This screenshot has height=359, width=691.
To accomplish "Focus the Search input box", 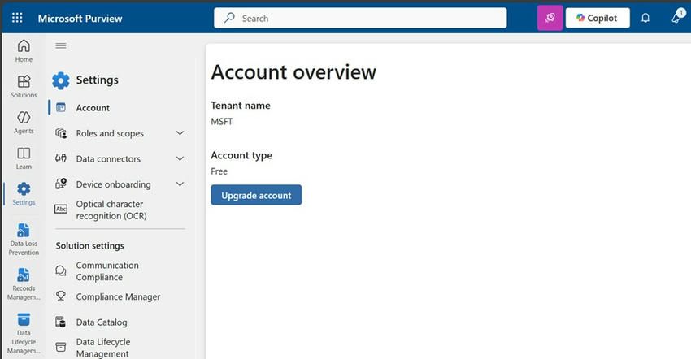I will (x=360, y=18).
